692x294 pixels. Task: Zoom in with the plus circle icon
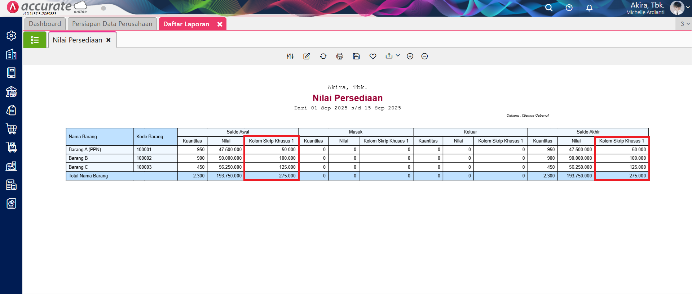(x=410, y=56)
